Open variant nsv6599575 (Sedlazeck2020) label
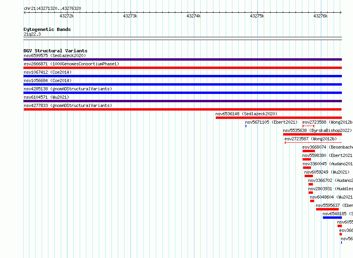353x258 pixels. pyautogui.click(x=55, y=55)
